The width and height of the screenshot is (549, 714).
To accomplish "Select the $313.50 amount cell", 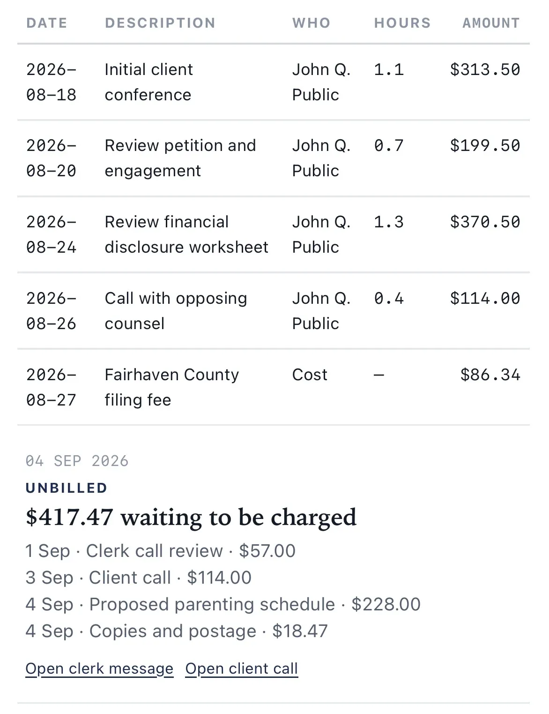I will pyautogui.click(x=485, y=70).
